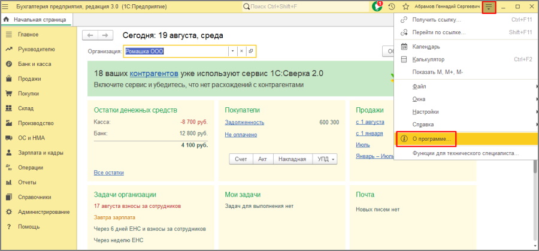Open Банк и касса section icon
This screenshot has width=539, height=251.
9,64
